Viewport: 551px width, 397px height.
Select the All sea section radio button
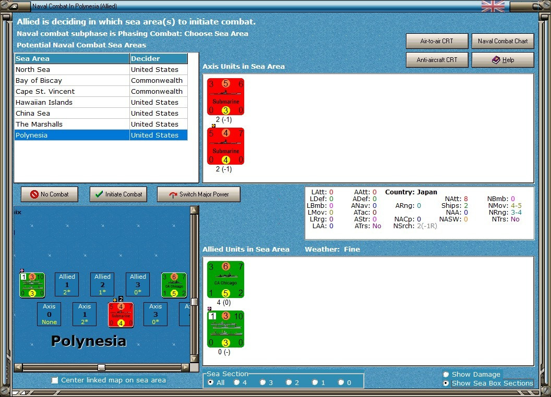tap(210, 382)
